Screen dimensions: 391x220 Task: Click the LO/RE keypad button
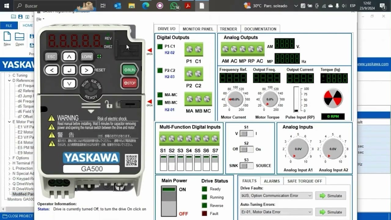pos(87,57)
